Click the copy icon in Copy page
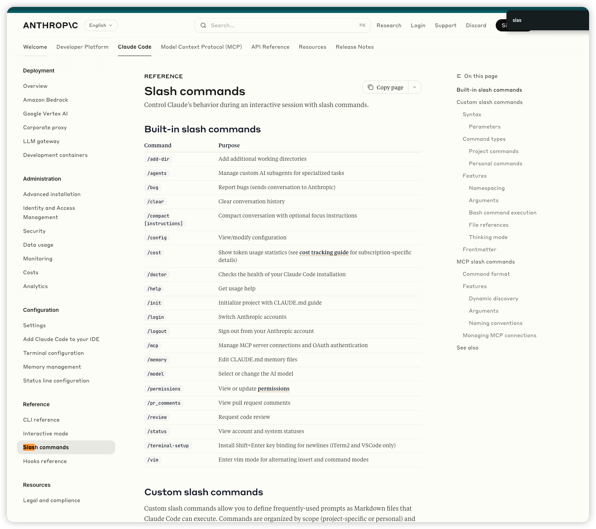Image resolution: width=596 pixels, height=529 pixels. pyautogui.click(x=370, y=87)
